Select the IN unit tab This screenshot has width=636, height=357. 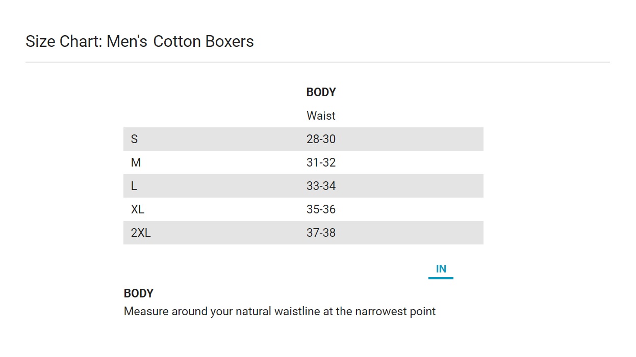(x=441, y=269)
